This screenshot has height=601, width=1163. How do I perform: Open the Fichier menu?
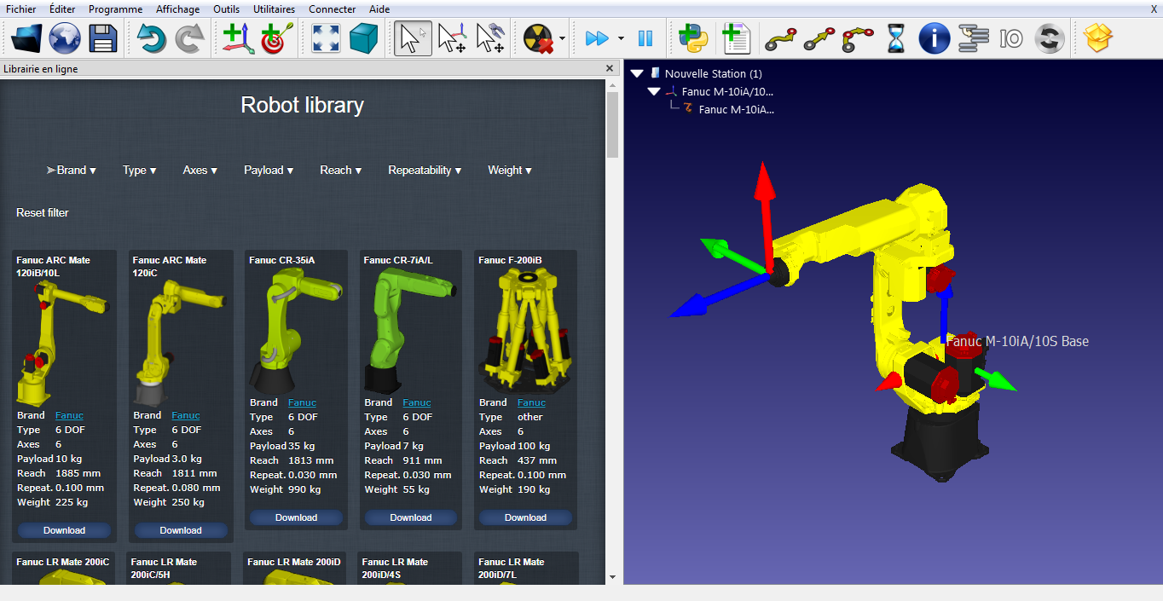point(20,9)
